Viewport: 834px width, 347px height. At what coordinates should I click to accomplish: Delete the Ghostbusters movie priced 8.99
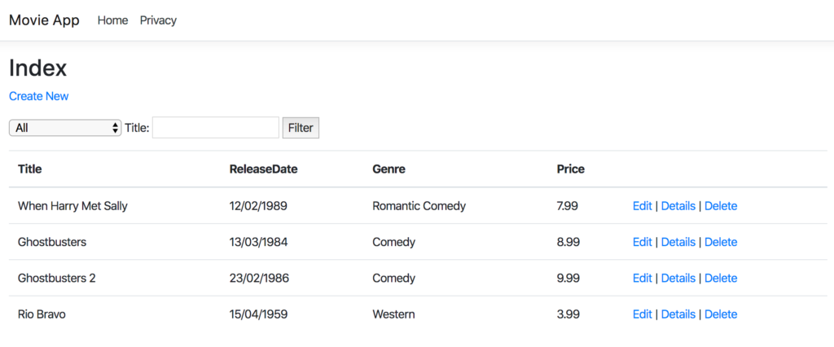tap(721, 242)
